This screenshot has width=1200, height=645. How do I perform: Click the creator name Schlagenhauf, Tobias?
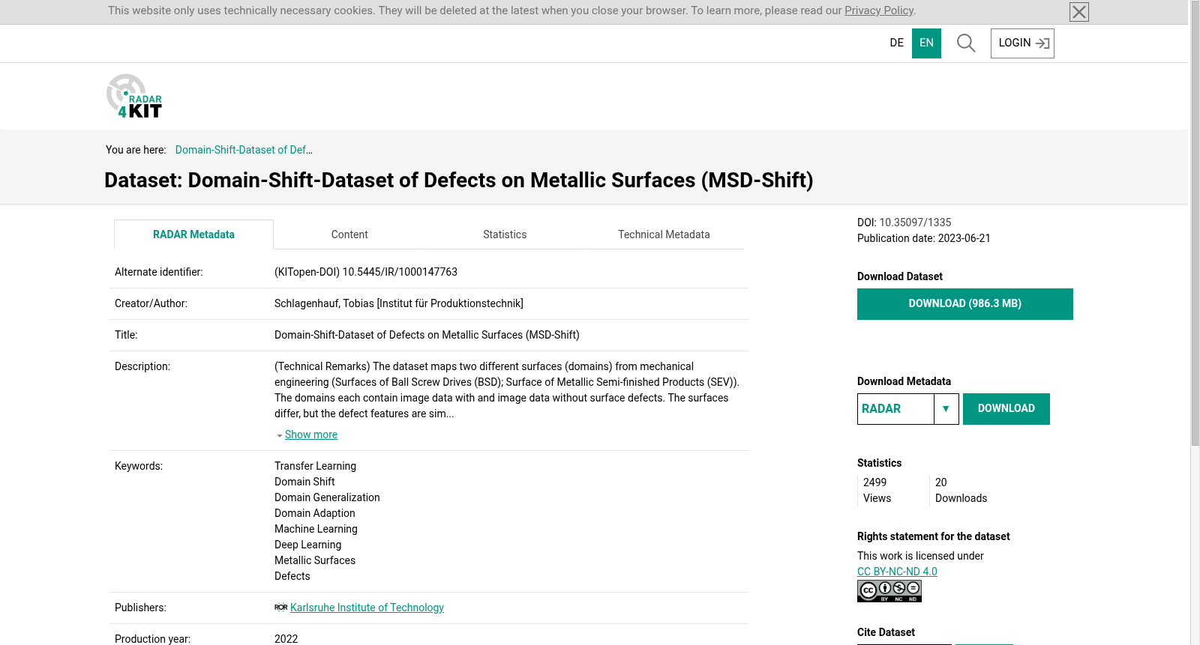click(x=324, y=303)
